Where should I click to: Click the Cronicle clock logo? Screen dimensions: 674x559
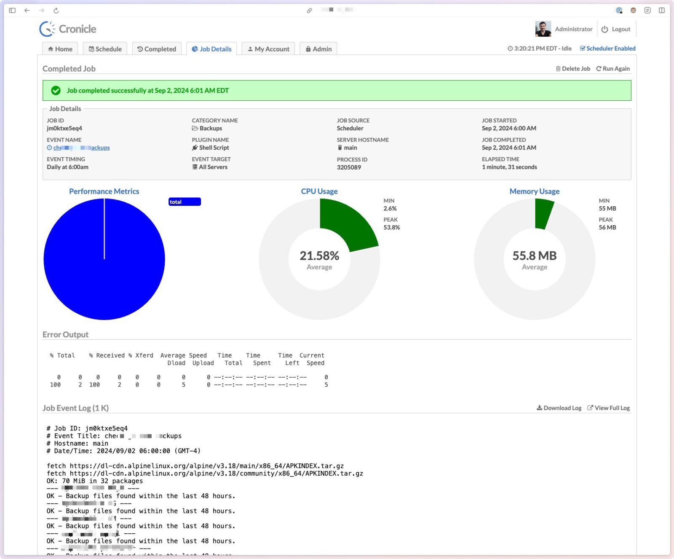[x=47, y=29]
